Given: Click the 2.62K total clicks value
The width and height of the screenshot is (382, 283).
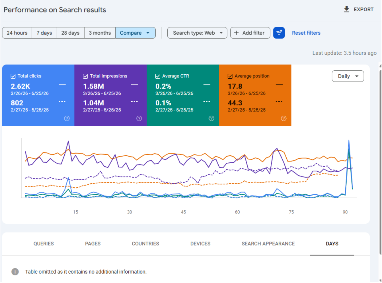Looking at the screenshot, I should pyautogui.click(x=20, y=86).
